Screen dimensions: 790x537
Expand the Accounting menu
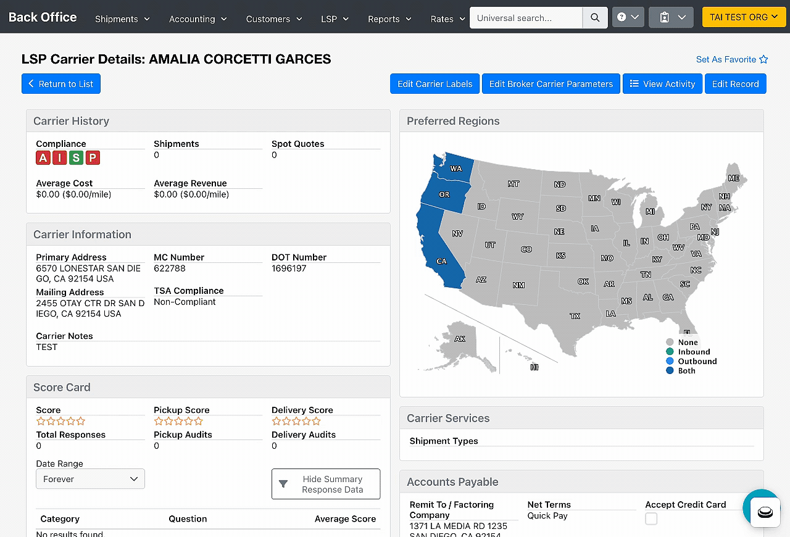(x=197, y=19)
